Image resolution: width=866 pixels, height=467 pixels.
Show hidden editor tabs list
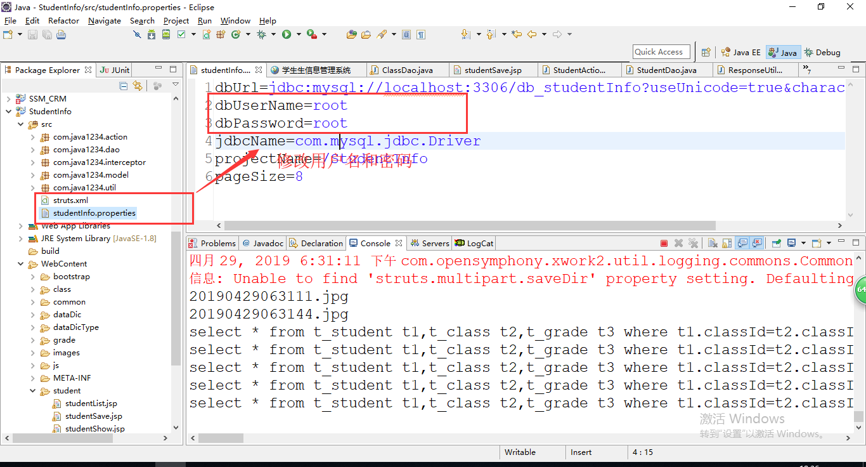807,69
